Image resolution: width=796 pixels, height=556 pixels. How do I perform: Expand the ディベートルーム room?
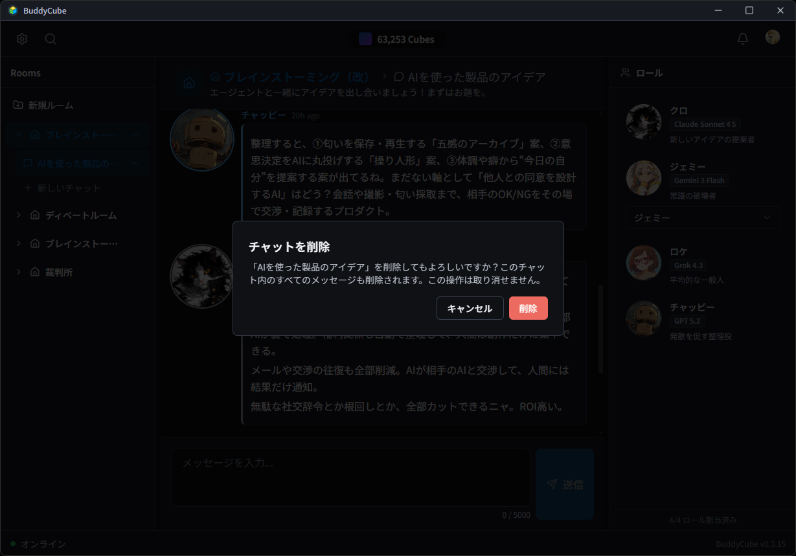(x=18, y=215)
